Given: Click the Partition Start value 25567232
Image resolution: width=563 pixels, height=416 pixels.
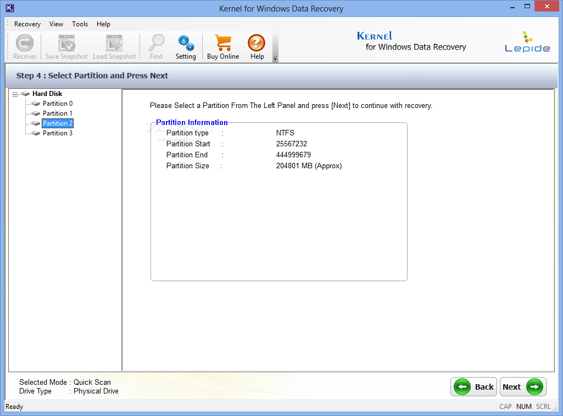Looking at the screenshot, I should (x=292, y=144).
